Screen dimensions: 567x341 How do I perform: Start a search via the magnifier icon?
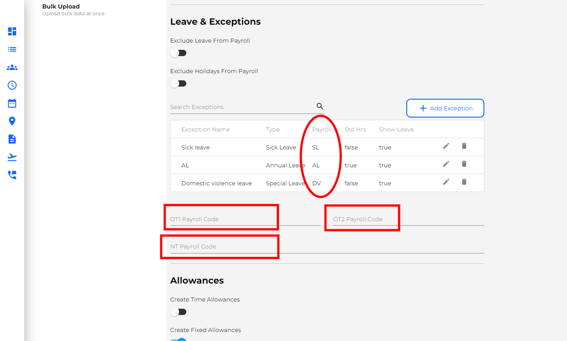320,106
